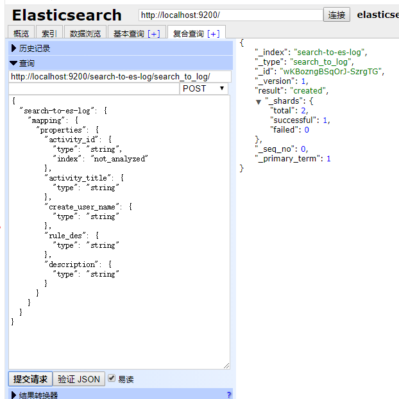Image resolution: width=399 pixels, height=399 pixels.
Task: Switch to the 索引 tab
Action: coord(49,33)
